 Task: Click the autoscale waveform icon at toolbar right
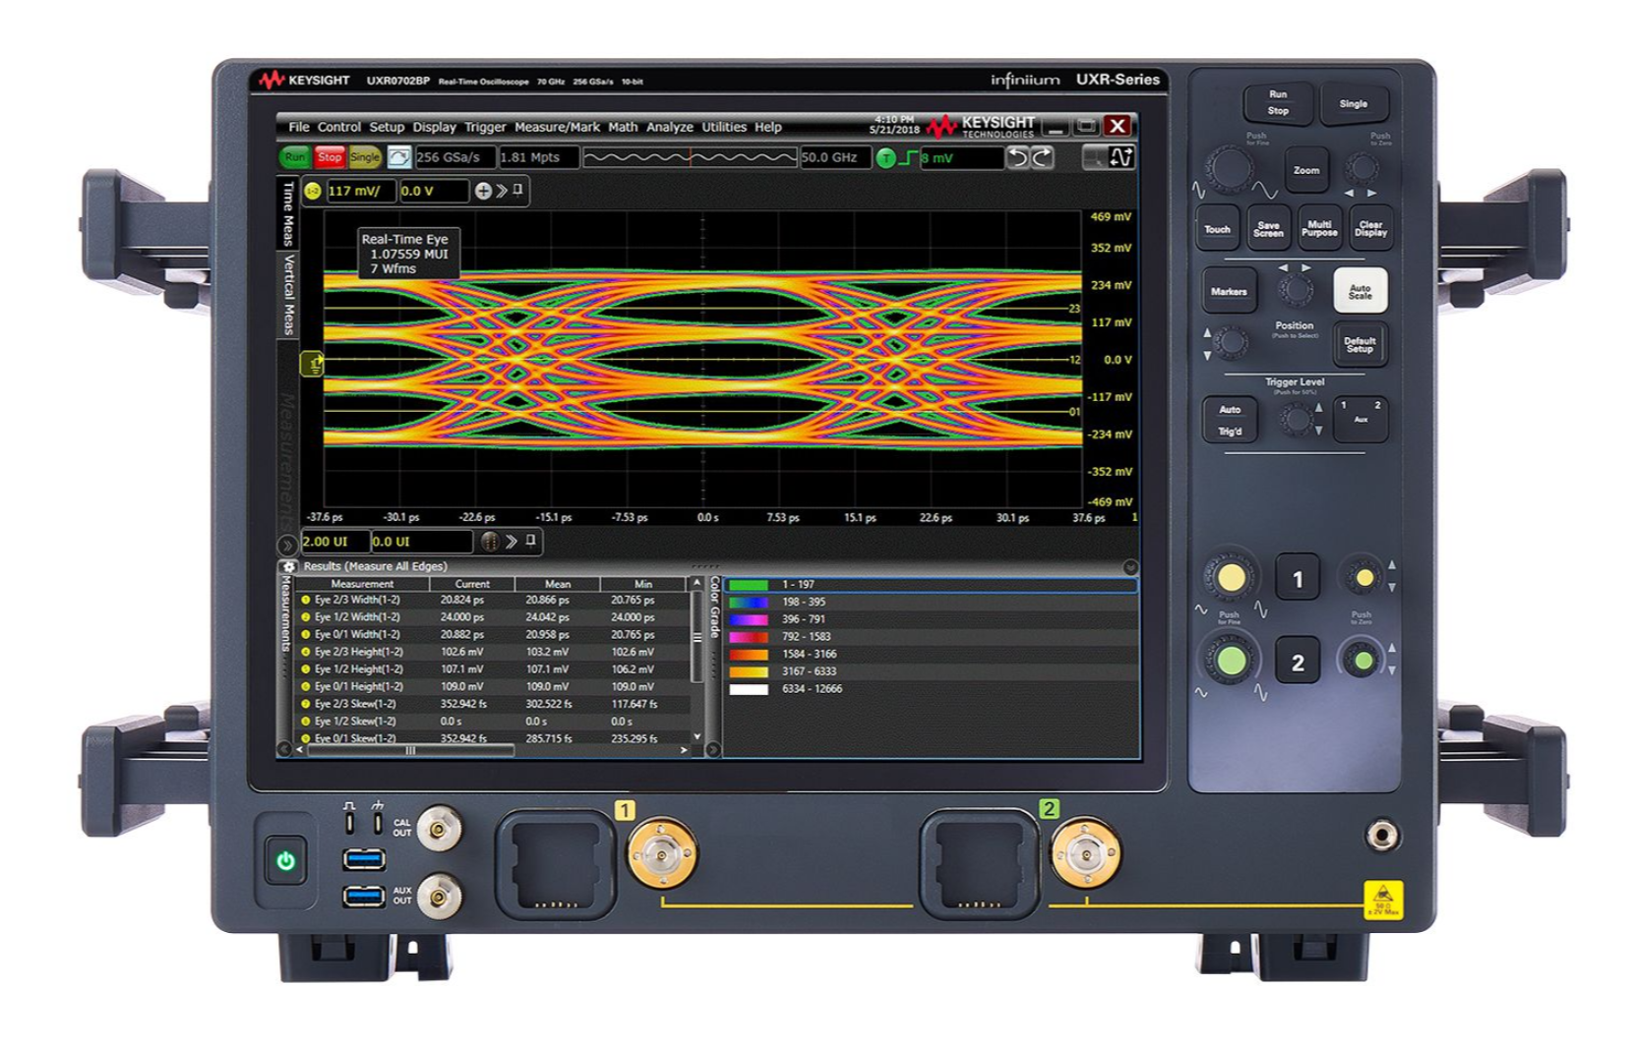tap(1121, 157)
